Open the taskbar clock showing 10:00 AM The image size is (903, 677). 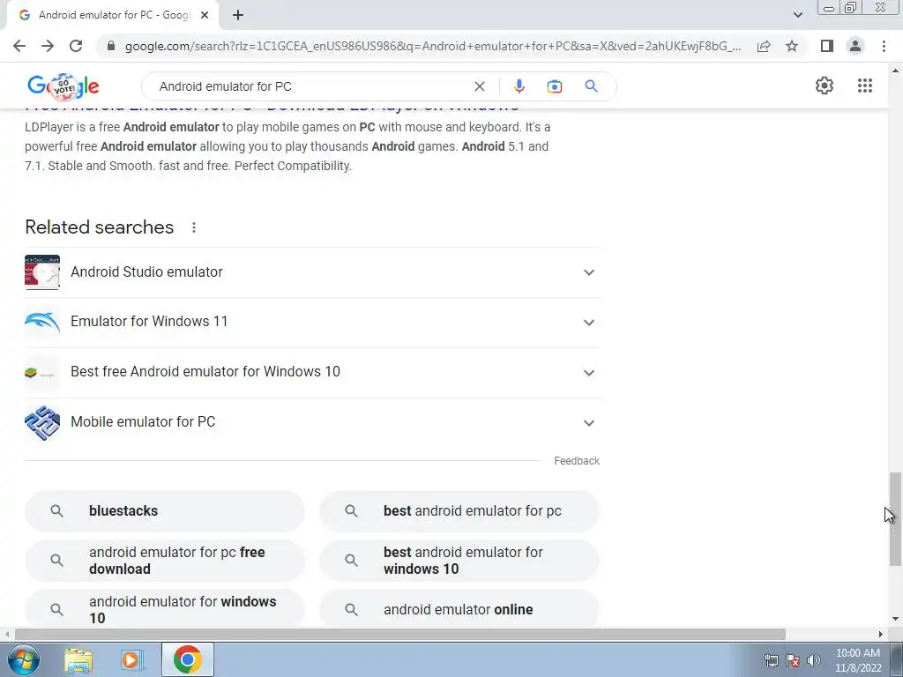point(858,659)
